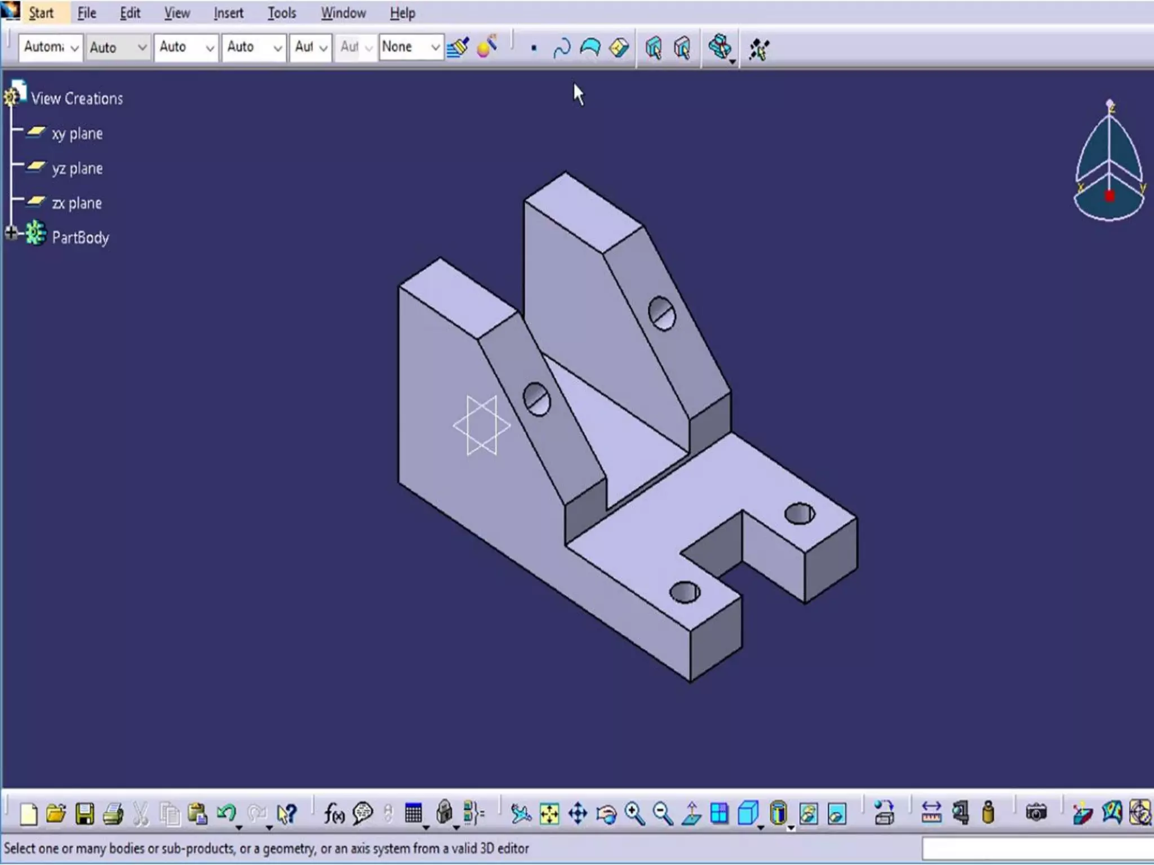This screenshot has width=1154, height=865.
Task: Click the Rotate view tool
Action: (606, 814)
